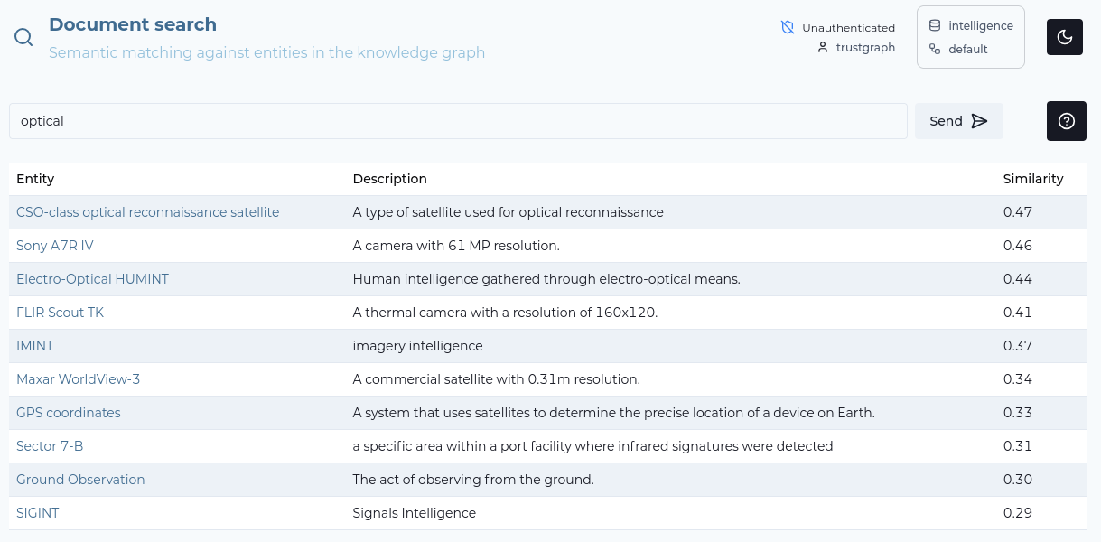The image size is (1101, 542).
Task: Click the database icon next to intelligence
Action: pyautogui.click(x=933, y=25)
